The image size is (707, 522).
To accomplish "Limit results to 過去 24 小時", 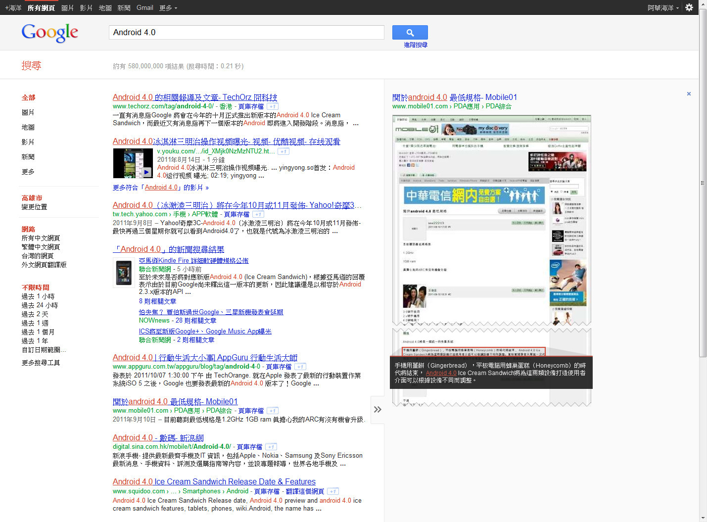I will pyautogui.click(x=40, y=305).
